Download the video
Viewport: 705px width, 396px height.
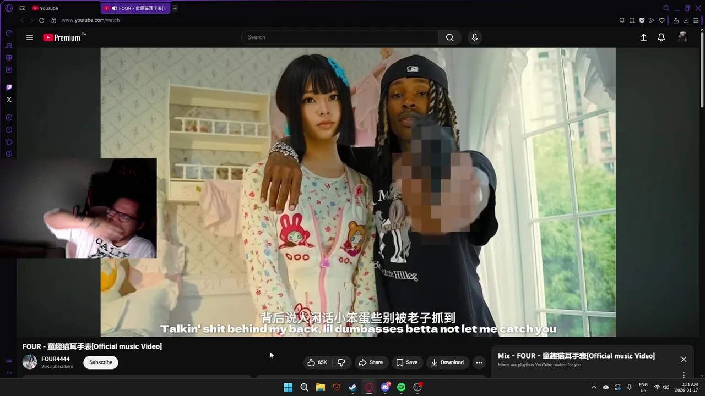447,362
